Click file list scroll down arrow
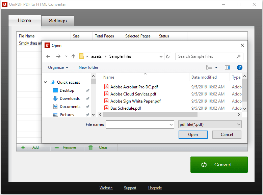Viewport: 263px width, 195px height. tap(244, 109)
